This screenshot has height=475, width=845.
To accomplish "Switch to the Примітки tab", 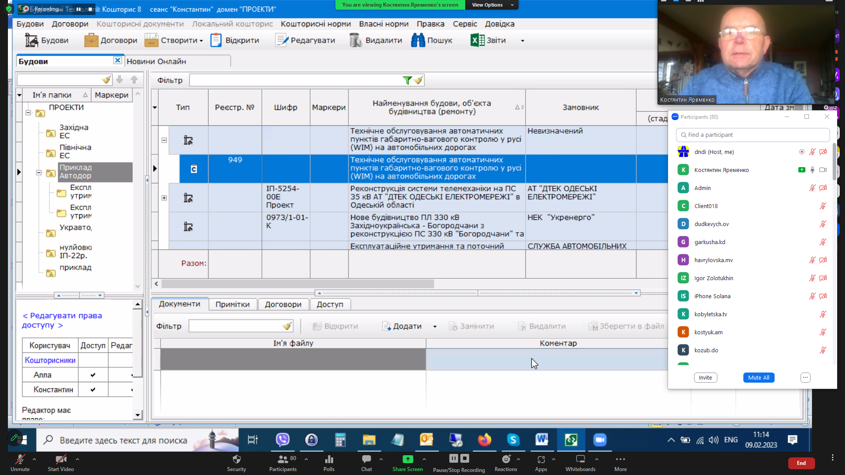I will (x=232, y=304).
